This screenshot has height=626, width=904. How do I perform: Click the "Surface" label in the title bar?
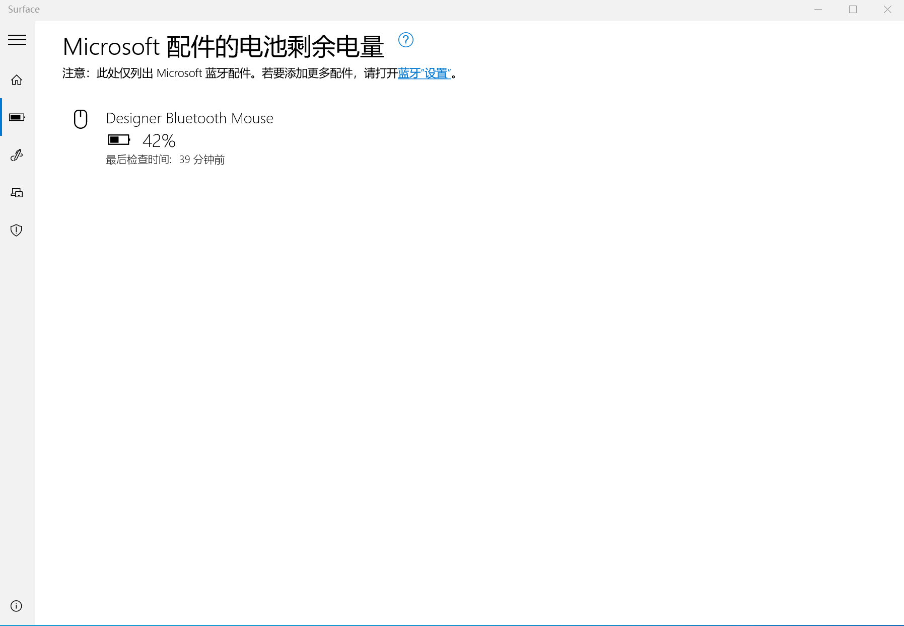23,9
